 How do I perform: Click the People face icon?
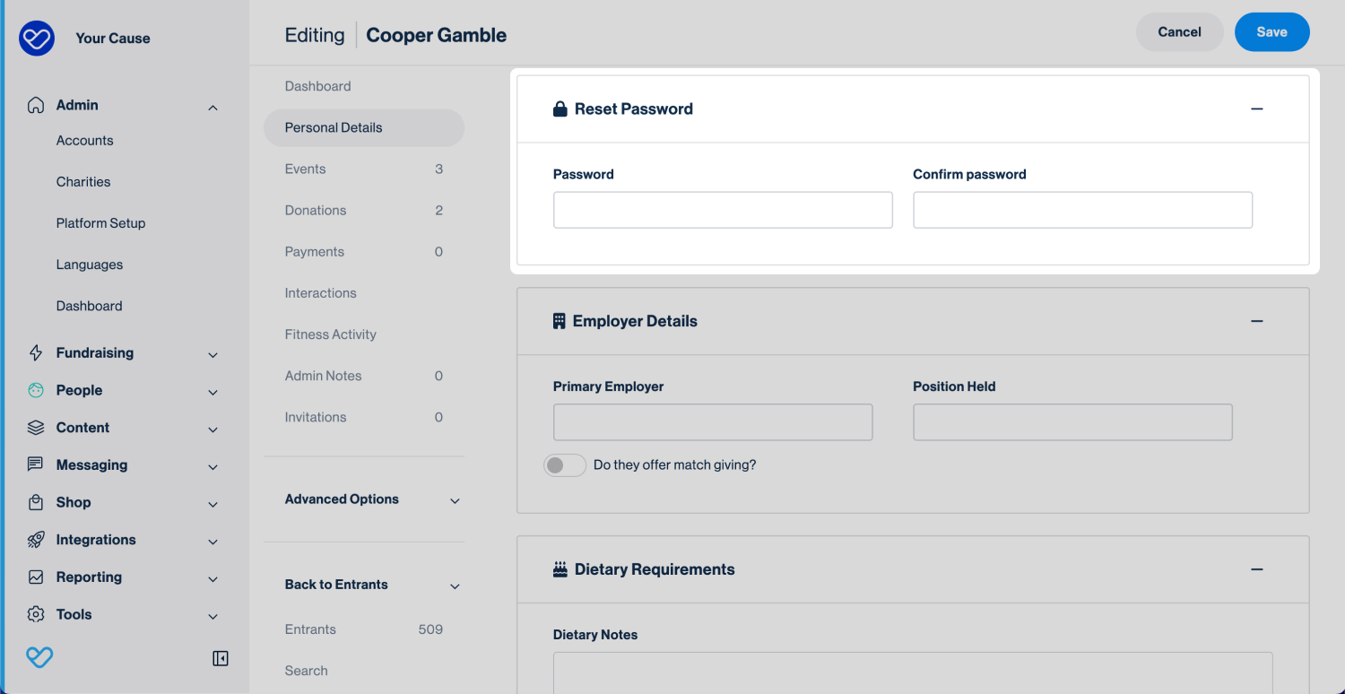(x=36, y=391)
